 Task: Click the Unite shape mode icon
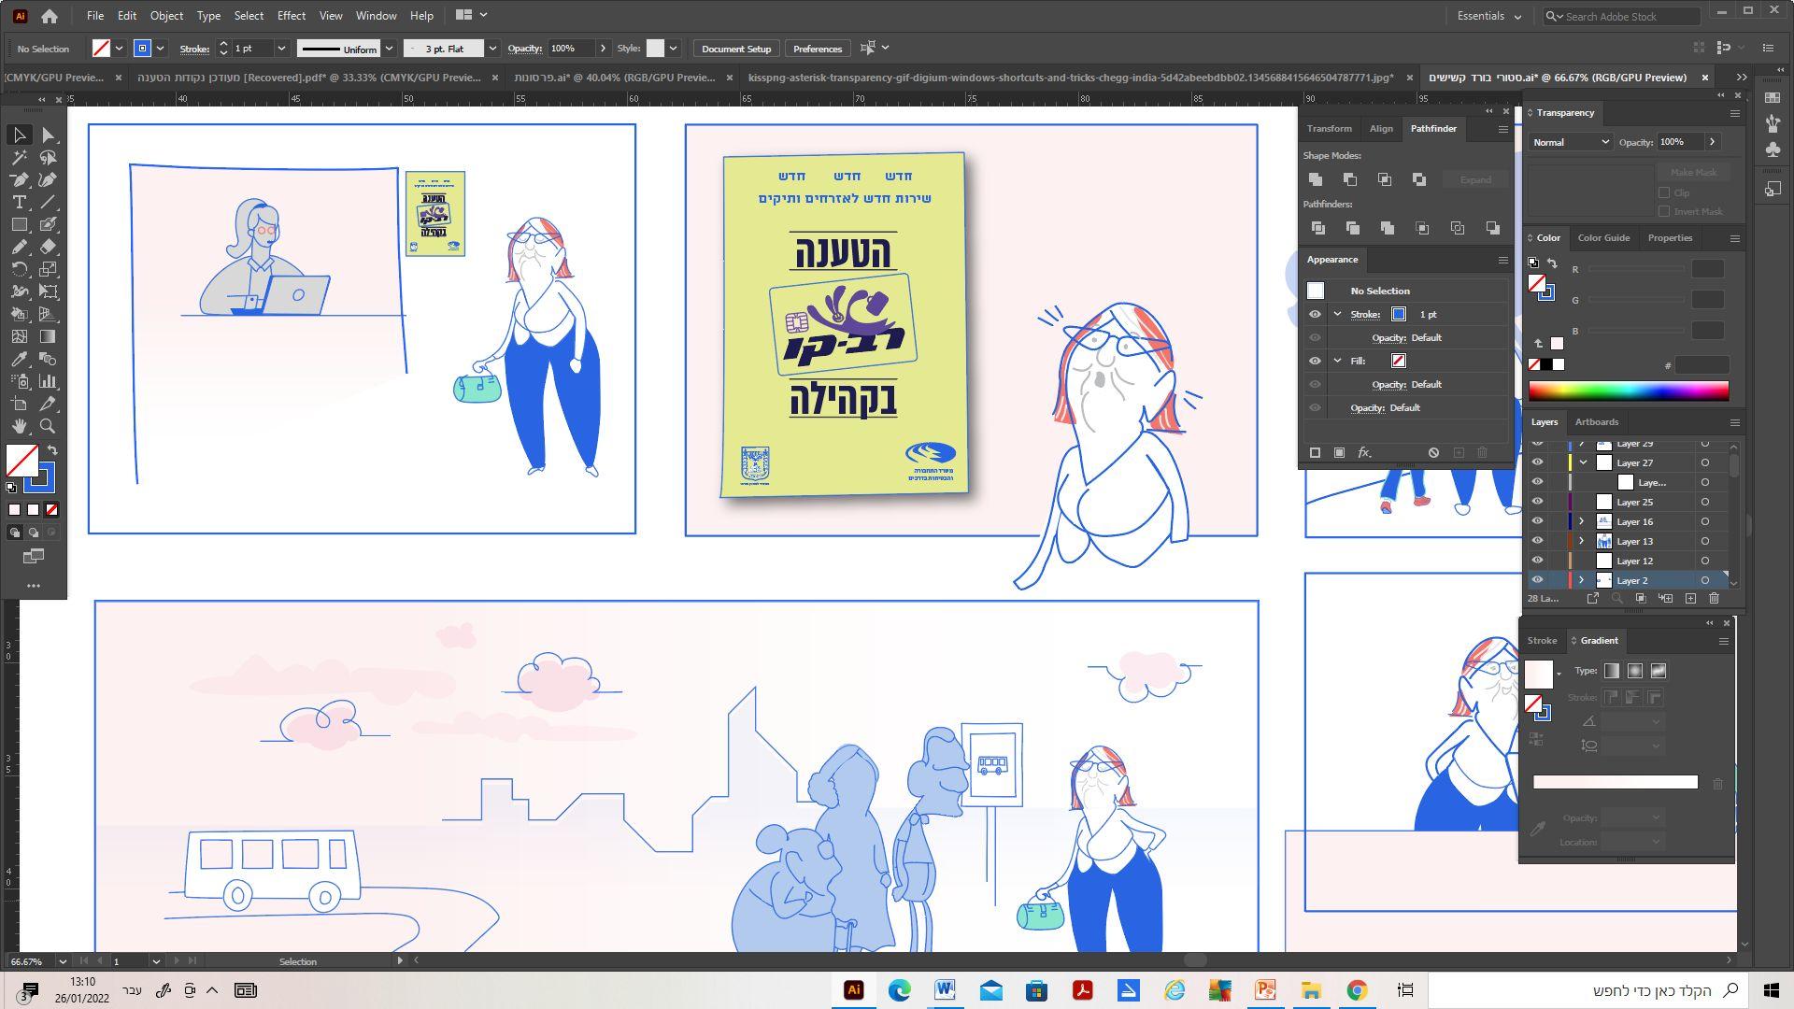(1316, 179)
